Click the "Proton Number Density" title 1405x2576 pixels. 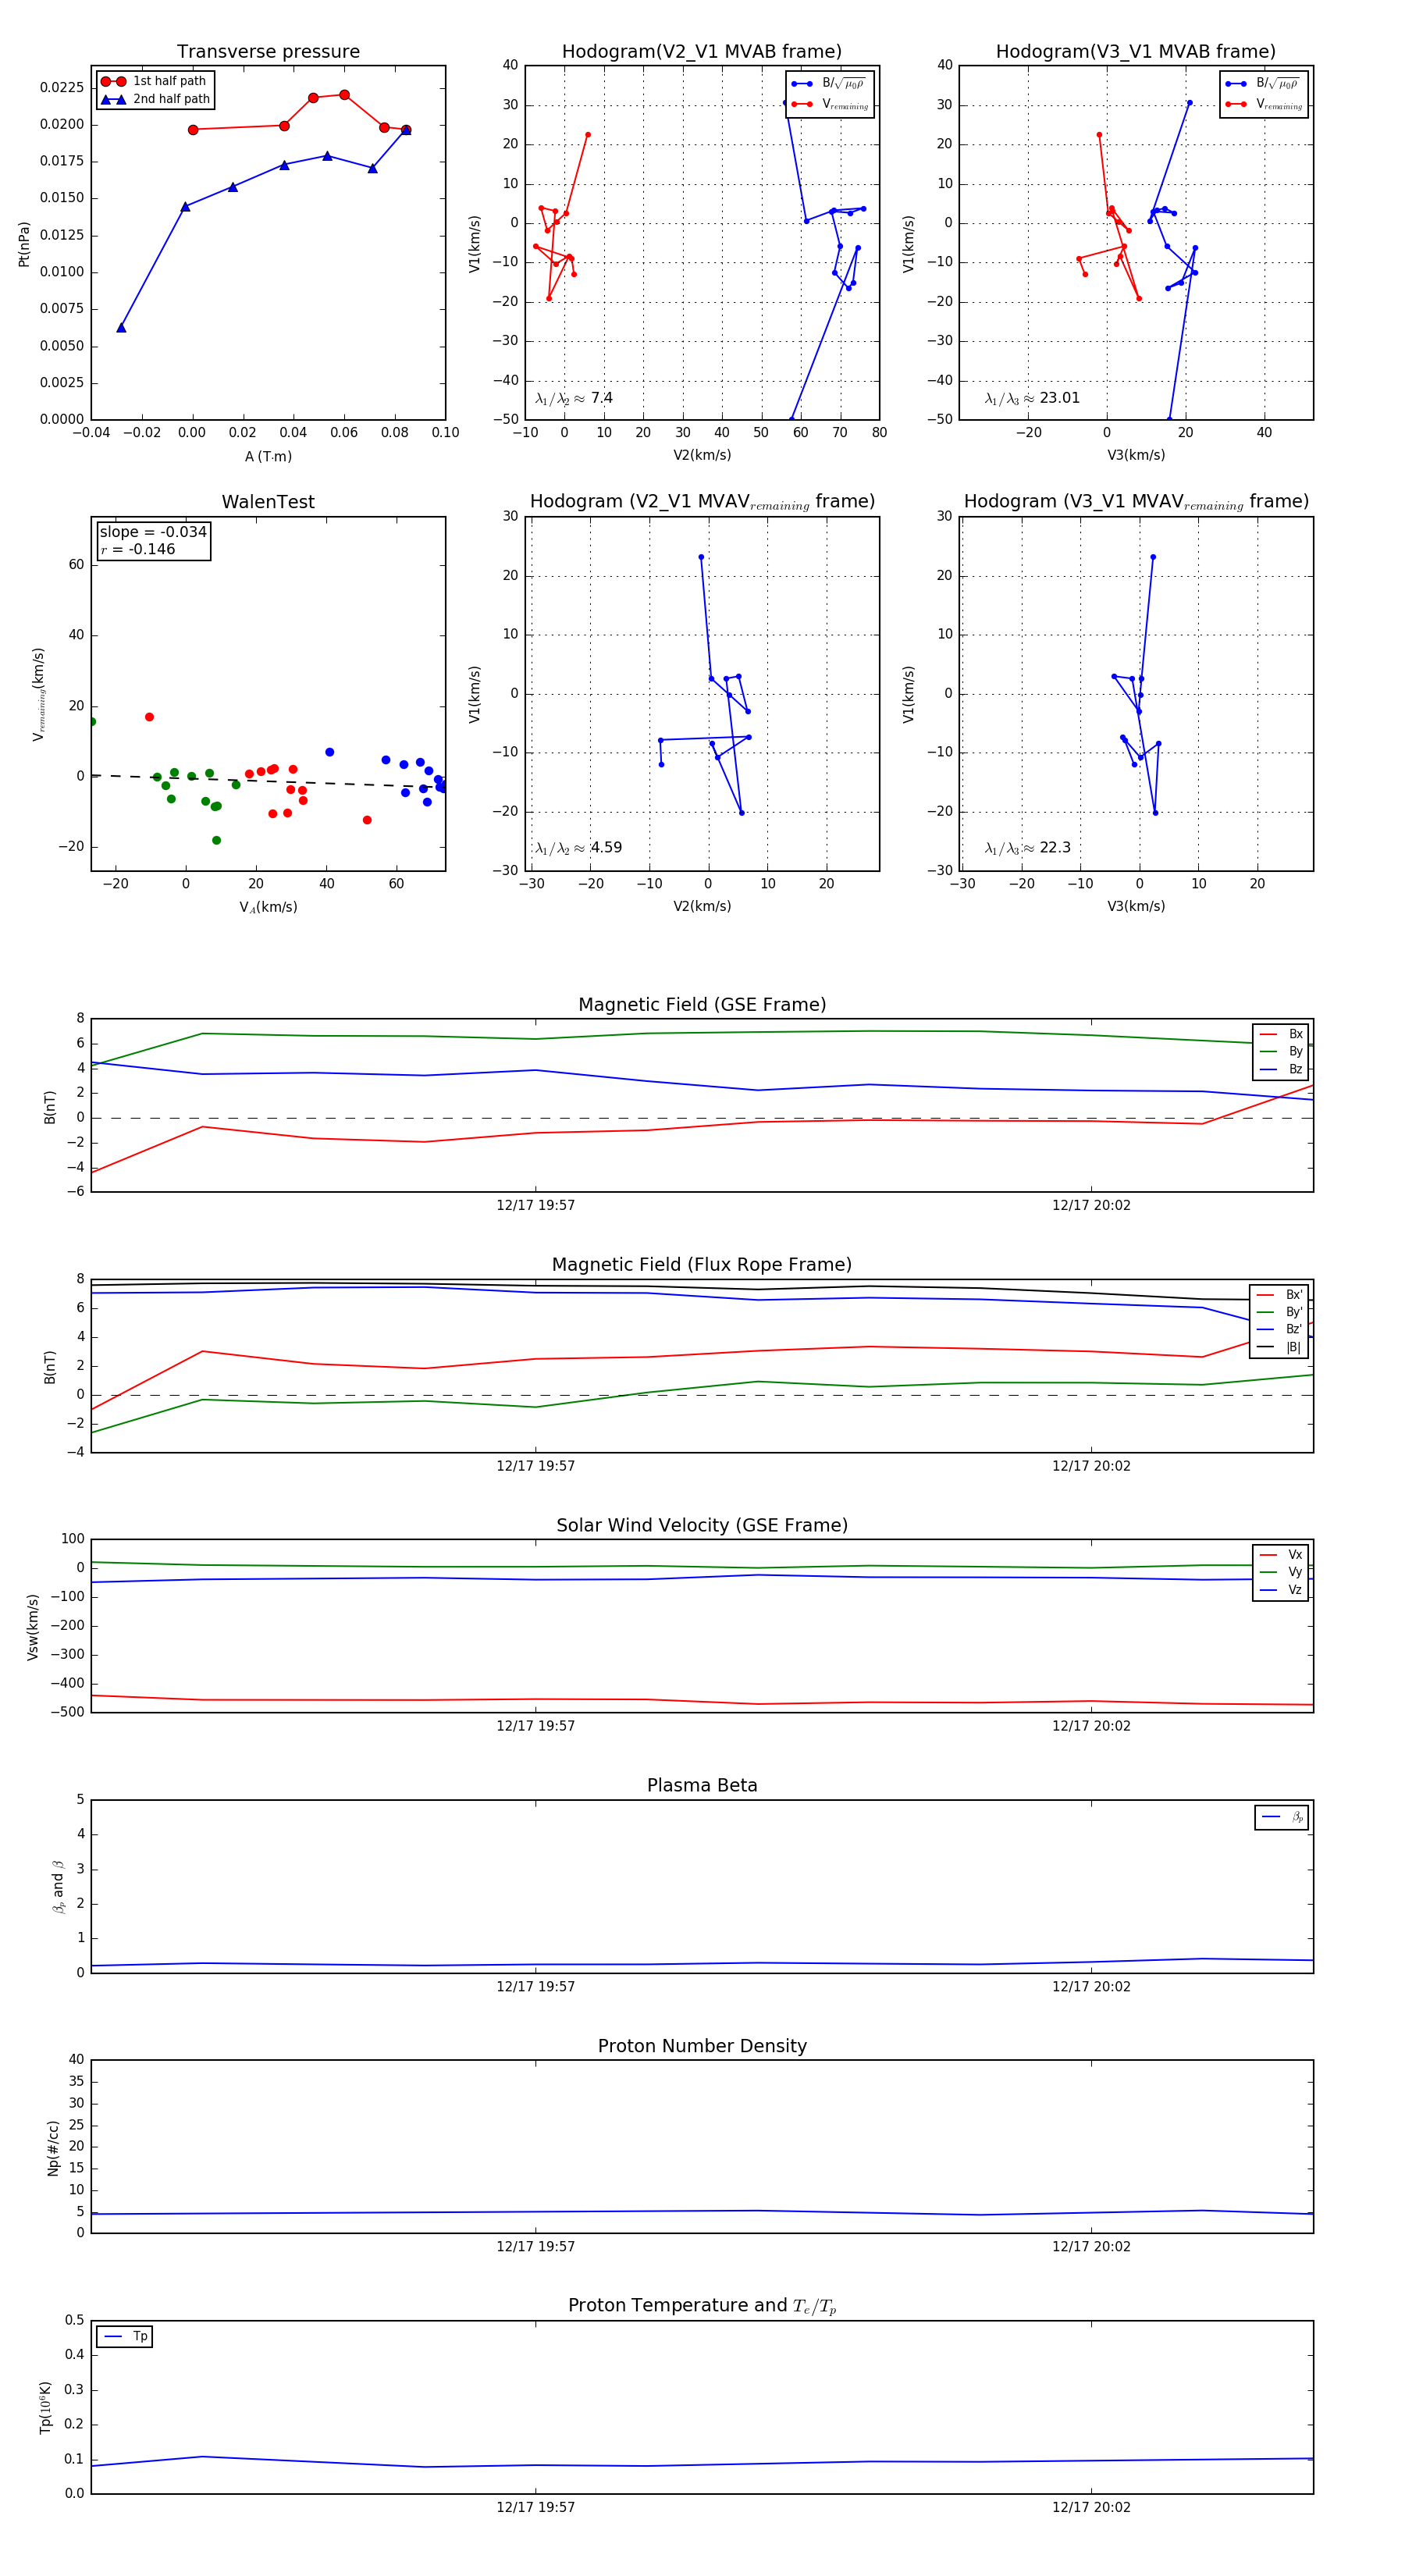pos(702,2046)
